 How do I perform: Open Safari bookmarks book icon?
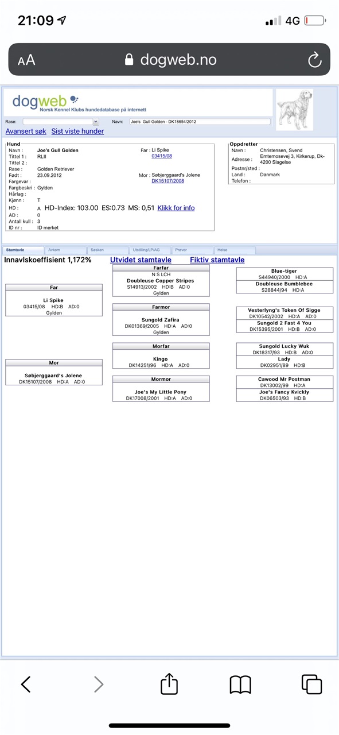(x=241, y=684)
